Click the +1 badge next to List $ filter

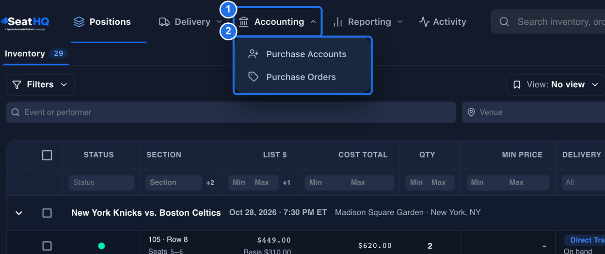287,183
